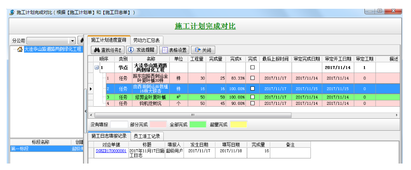Collapse the left panel with splitter arrow
The image size is (411, 170).
(85, 111)
